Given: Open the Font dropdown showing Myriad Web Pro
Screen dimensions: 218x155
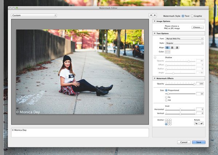Looking at the screenshot, I should (x=185, y=38).
